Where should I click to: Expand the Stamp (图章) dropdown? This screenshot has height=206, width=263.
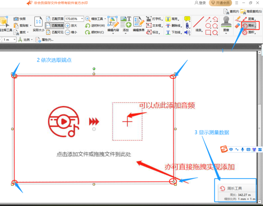(226, 34)
